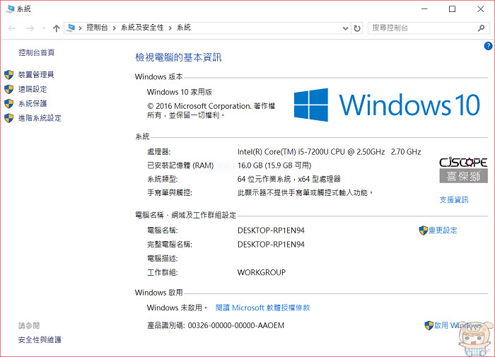
Task: Click the 搜尋控制台 search field
Action: [423, 28]
